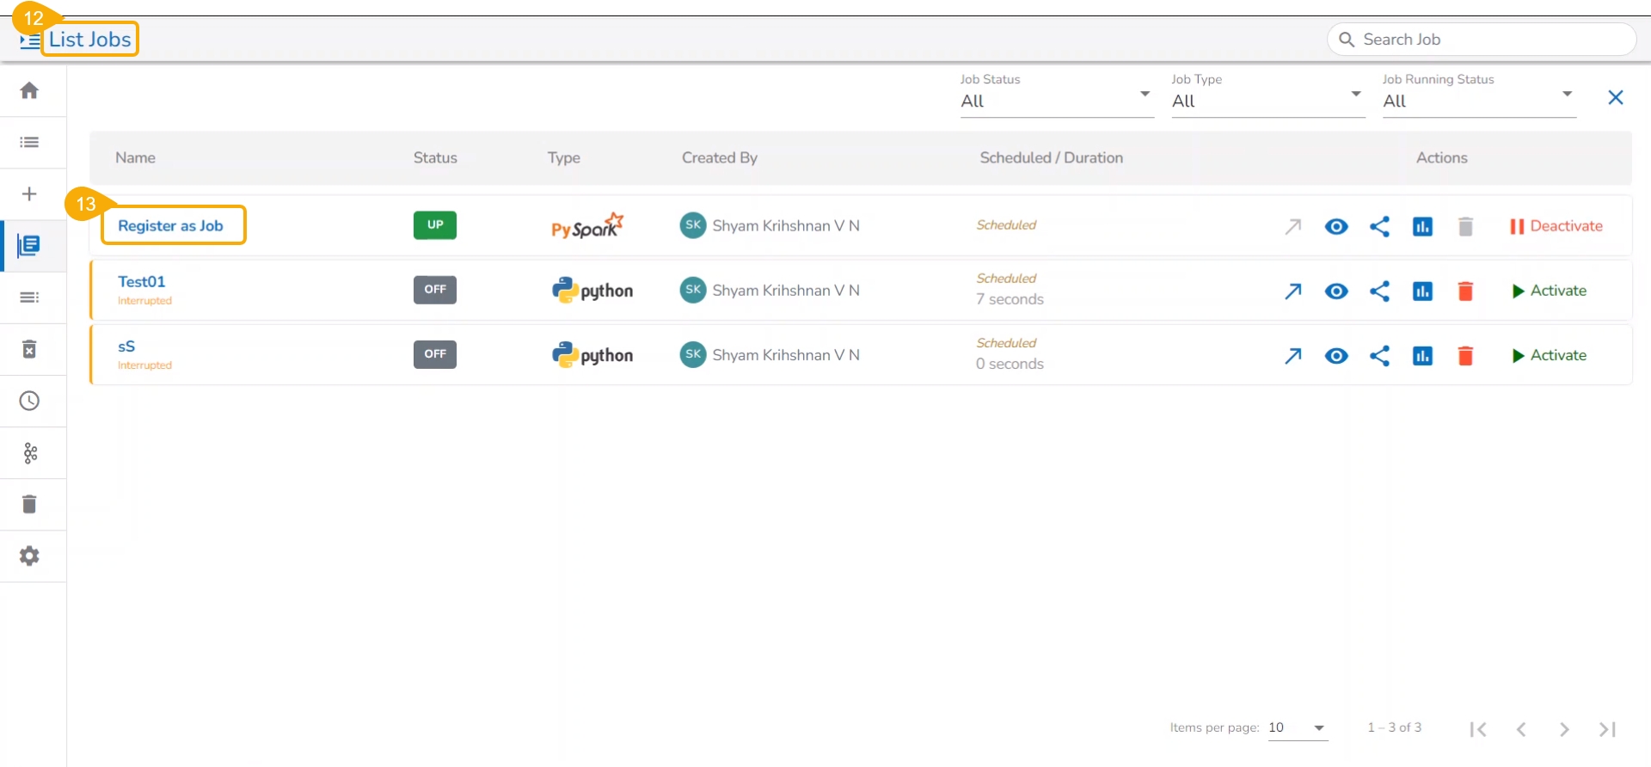This screenshot has height=767, width=1651.
Task: Open chart icon for Register as Job row
Action: (x=1422, y=227)
